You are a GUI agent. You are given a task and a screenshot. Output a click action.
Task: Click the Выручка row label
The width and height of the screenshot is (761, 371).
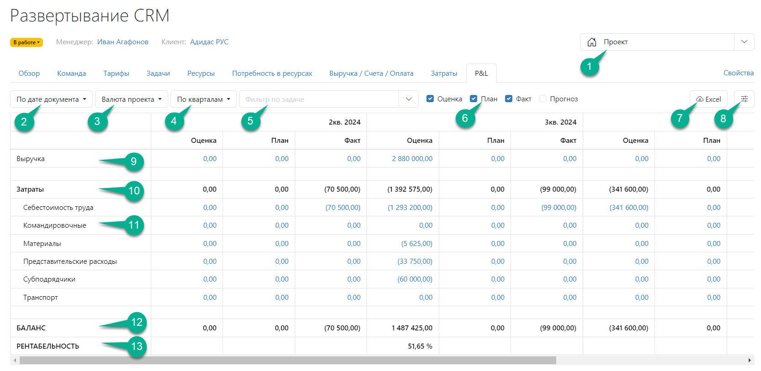[31, 159]
